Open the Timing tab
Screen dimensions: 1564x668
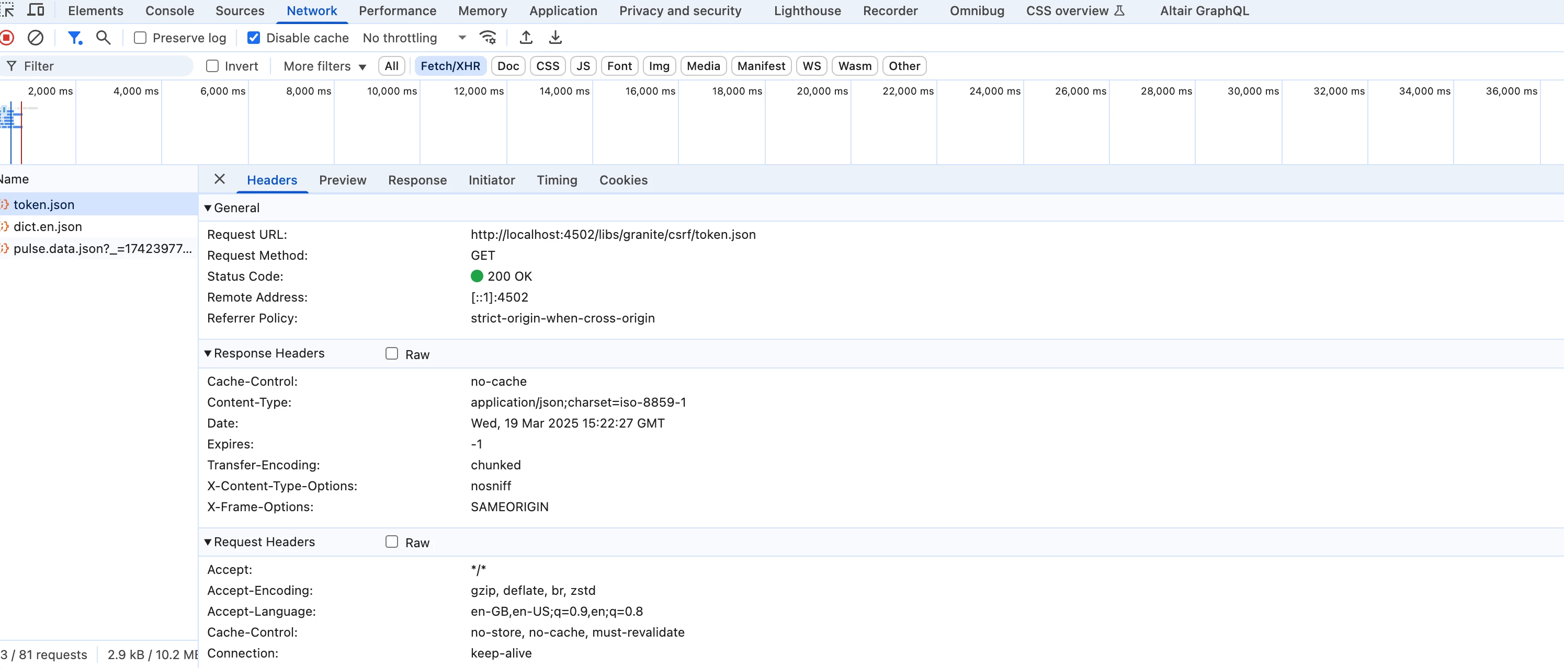[556, 180]
